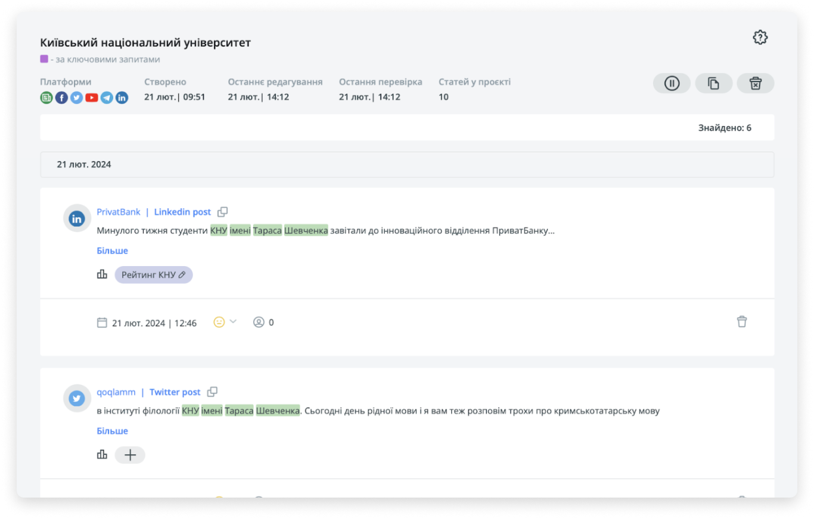Expand PrivatBank post with Більше
Screen dimensions: 814x519
(x=112, y=251)
